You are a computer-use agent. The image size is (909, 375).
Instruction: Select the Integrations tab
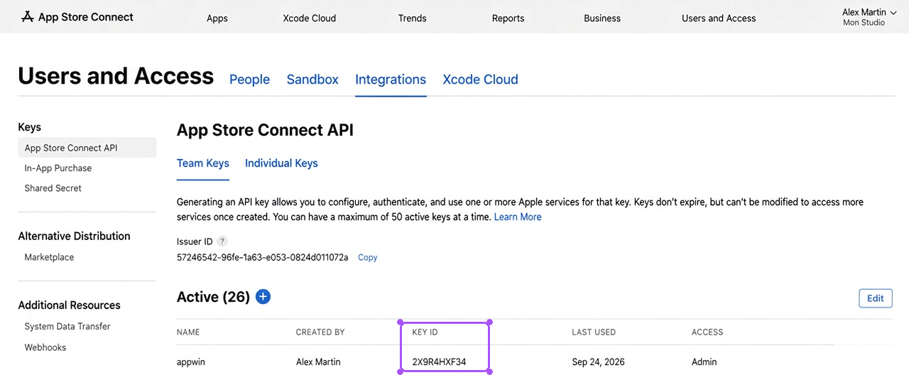[391, 80]
